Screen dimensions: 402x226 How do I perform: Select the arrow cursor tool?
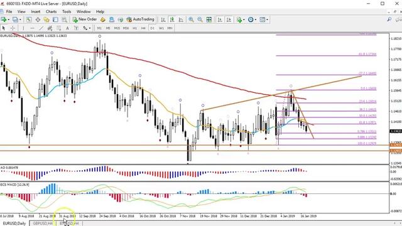(x=4, y=28)
